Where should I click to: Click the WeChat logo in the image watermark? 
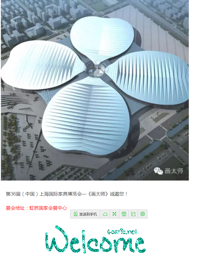point(158,171)
